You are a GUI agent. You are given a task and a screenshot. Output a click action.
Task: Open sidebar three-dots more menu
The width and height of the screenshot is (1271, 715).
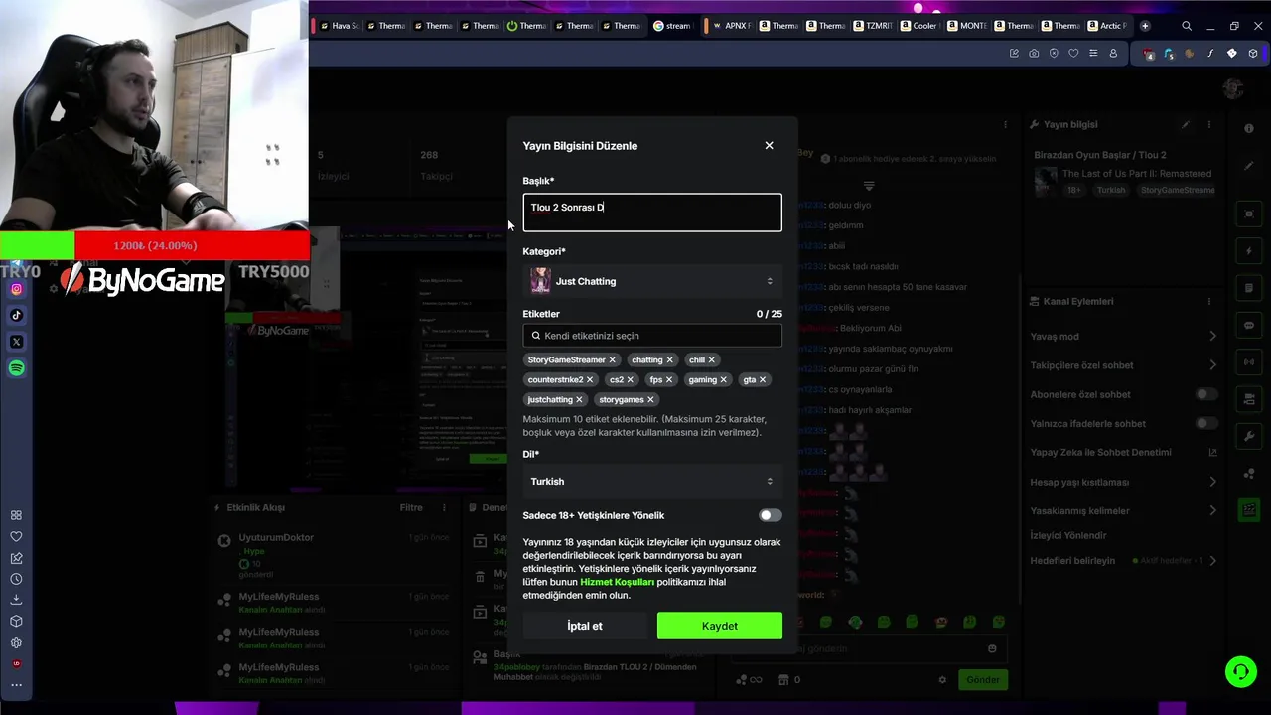click(16, 685)
